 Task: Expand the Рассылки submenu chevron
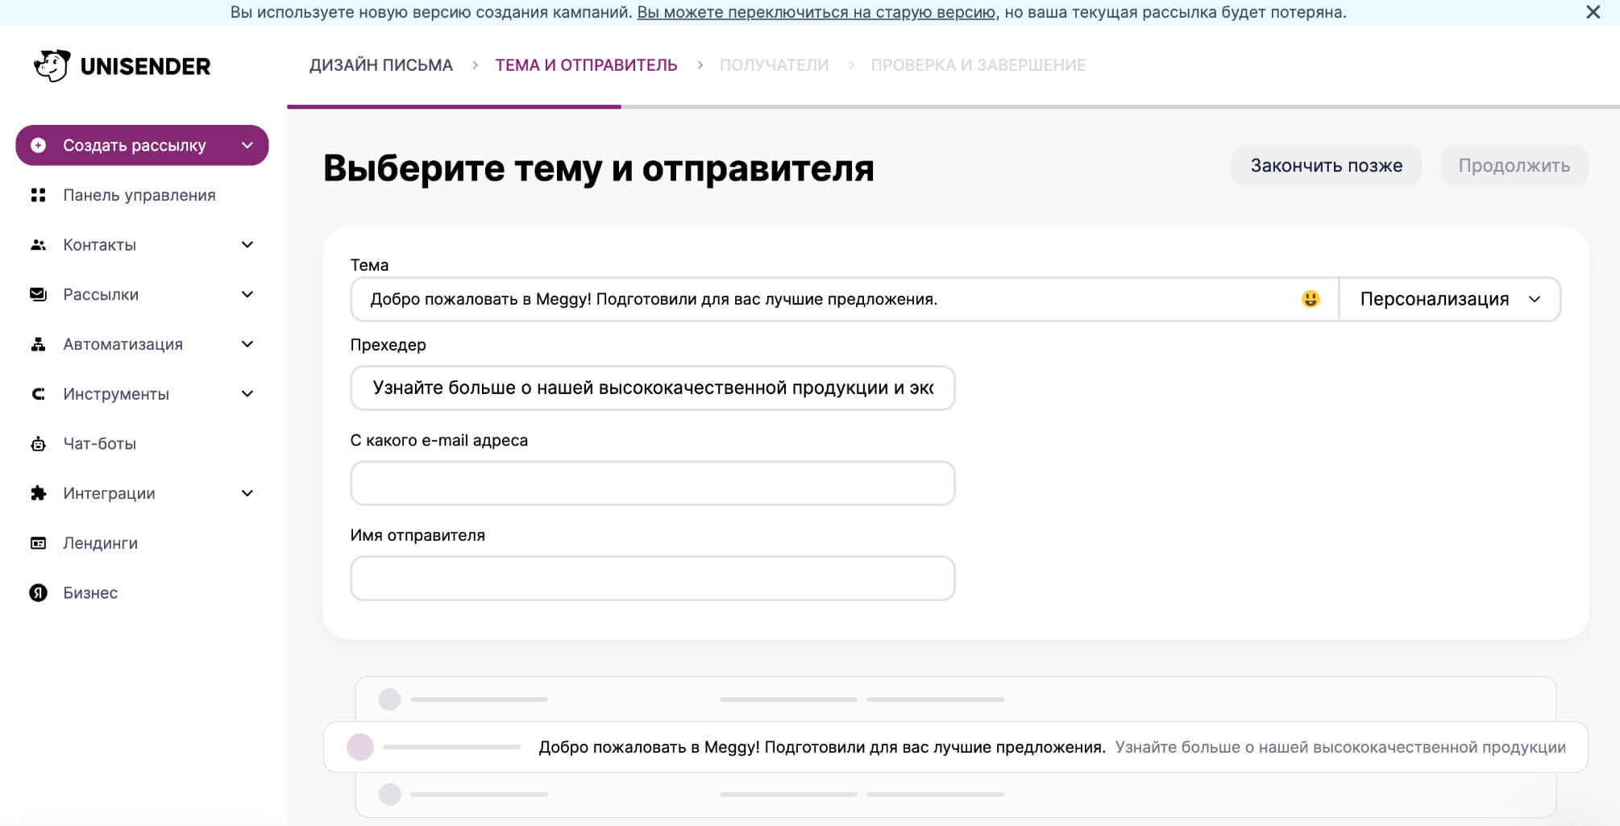tap(247, 294)
